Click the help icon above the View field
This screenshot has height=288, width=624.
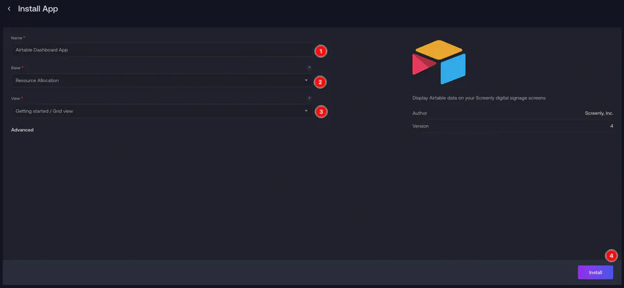[309, 98]
